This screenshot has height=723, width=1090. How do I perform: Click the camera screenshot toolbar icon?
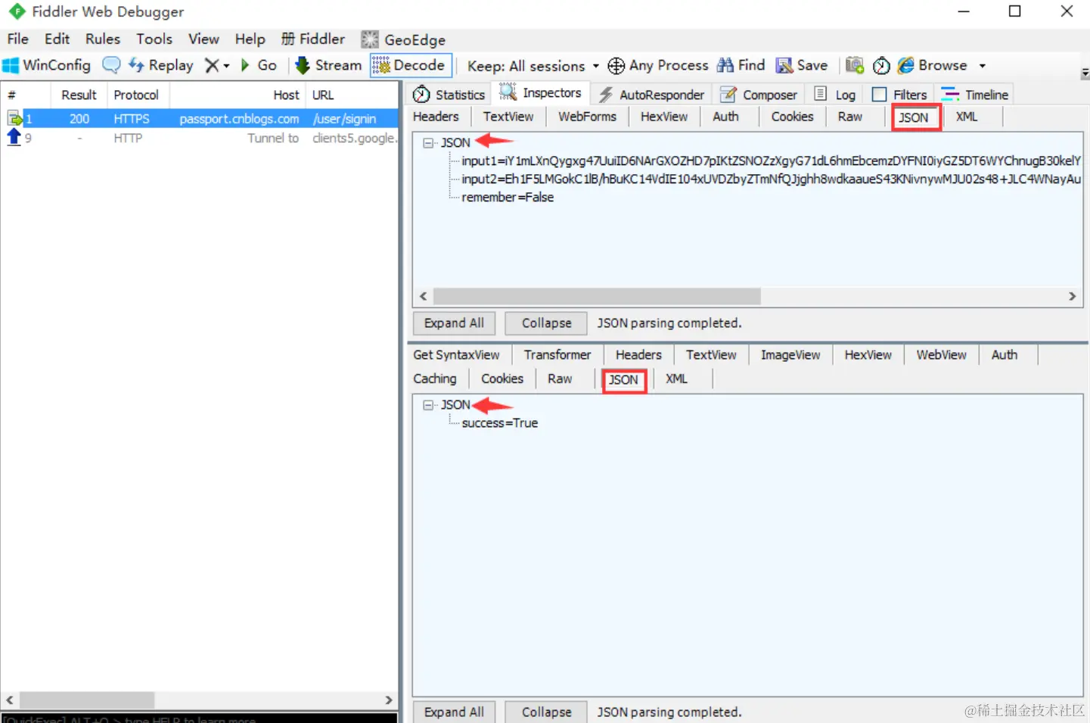[855, 65]
